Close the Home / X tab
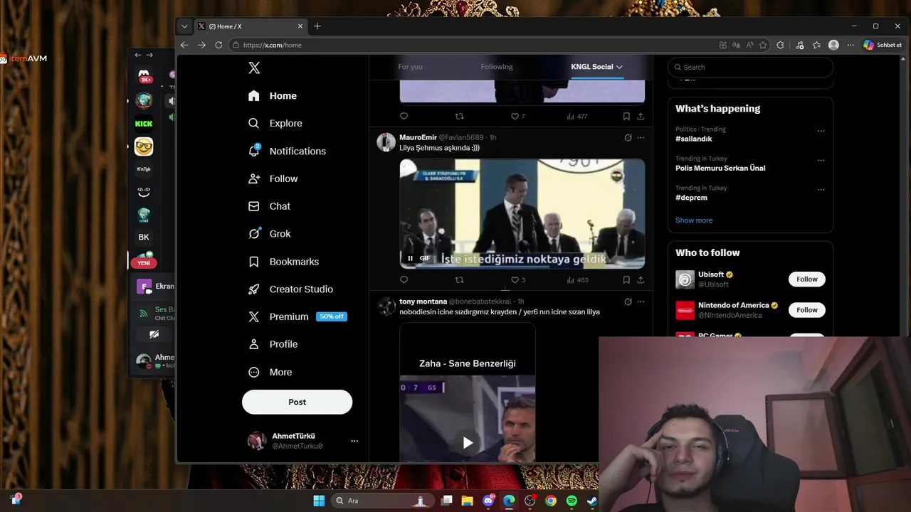Screen dimensions: 911x512 coord(300,26)
